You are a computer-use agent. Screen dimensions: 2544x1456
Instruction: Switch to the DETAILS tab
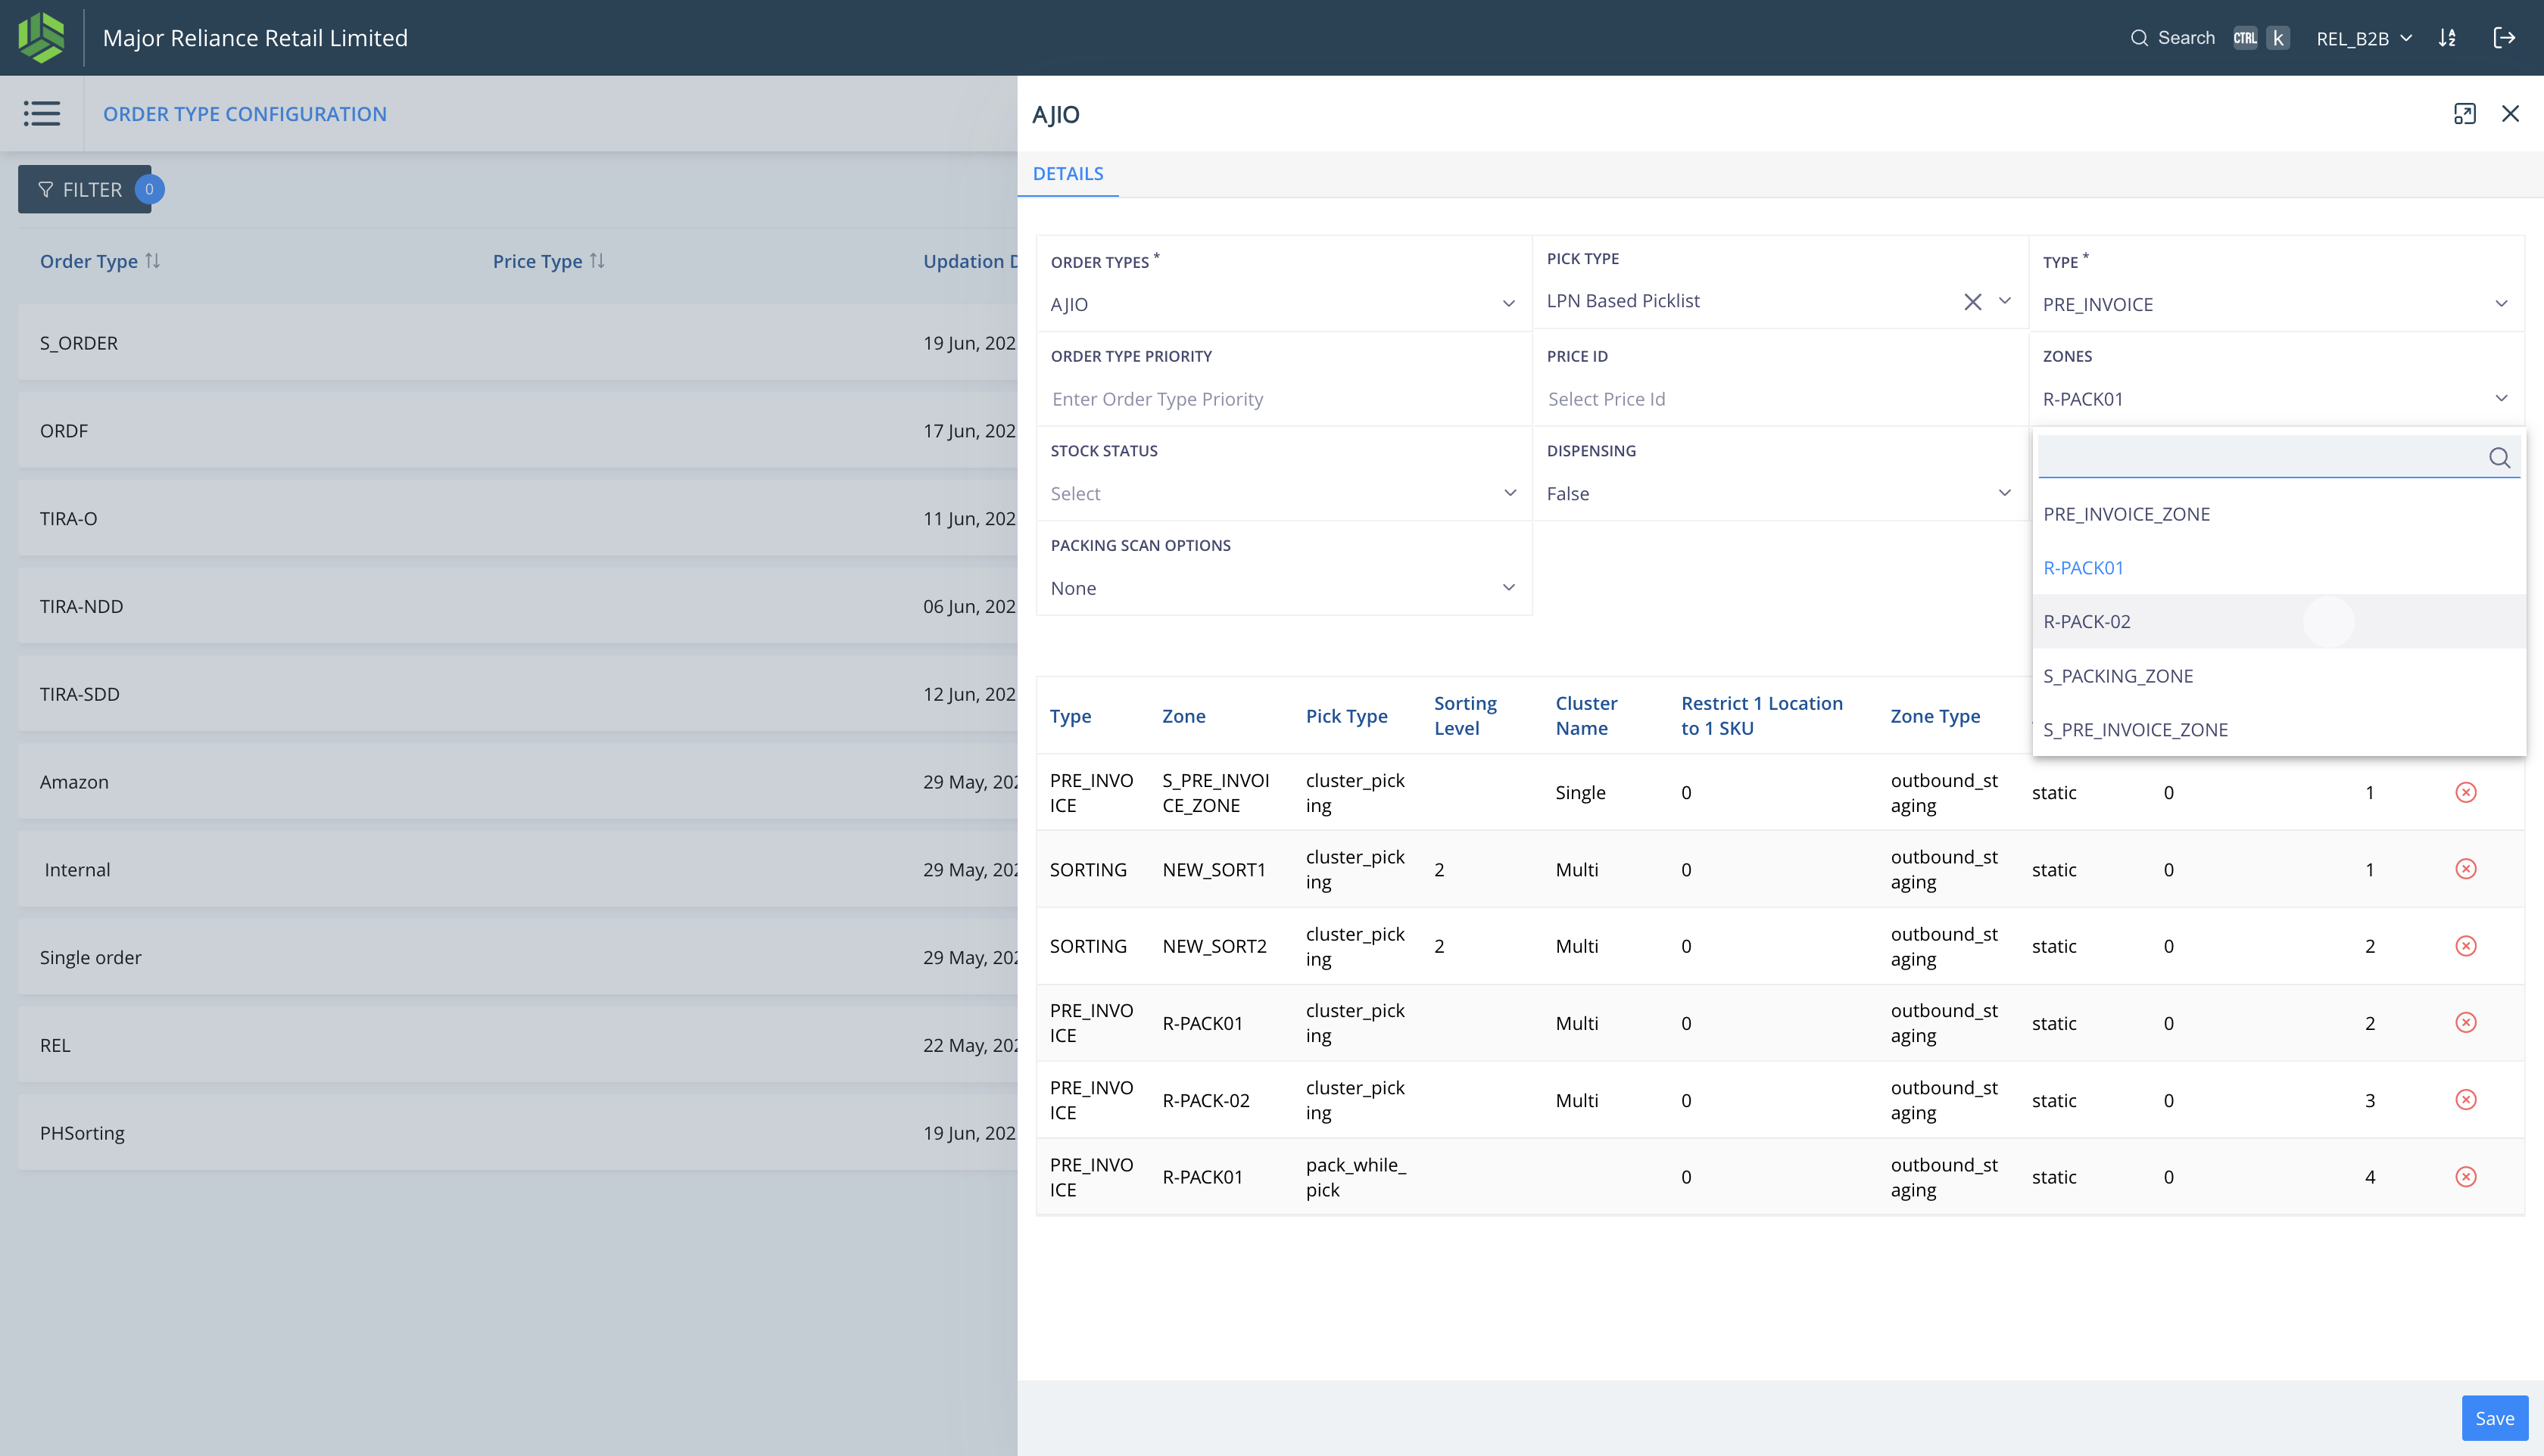[1068, 174]
